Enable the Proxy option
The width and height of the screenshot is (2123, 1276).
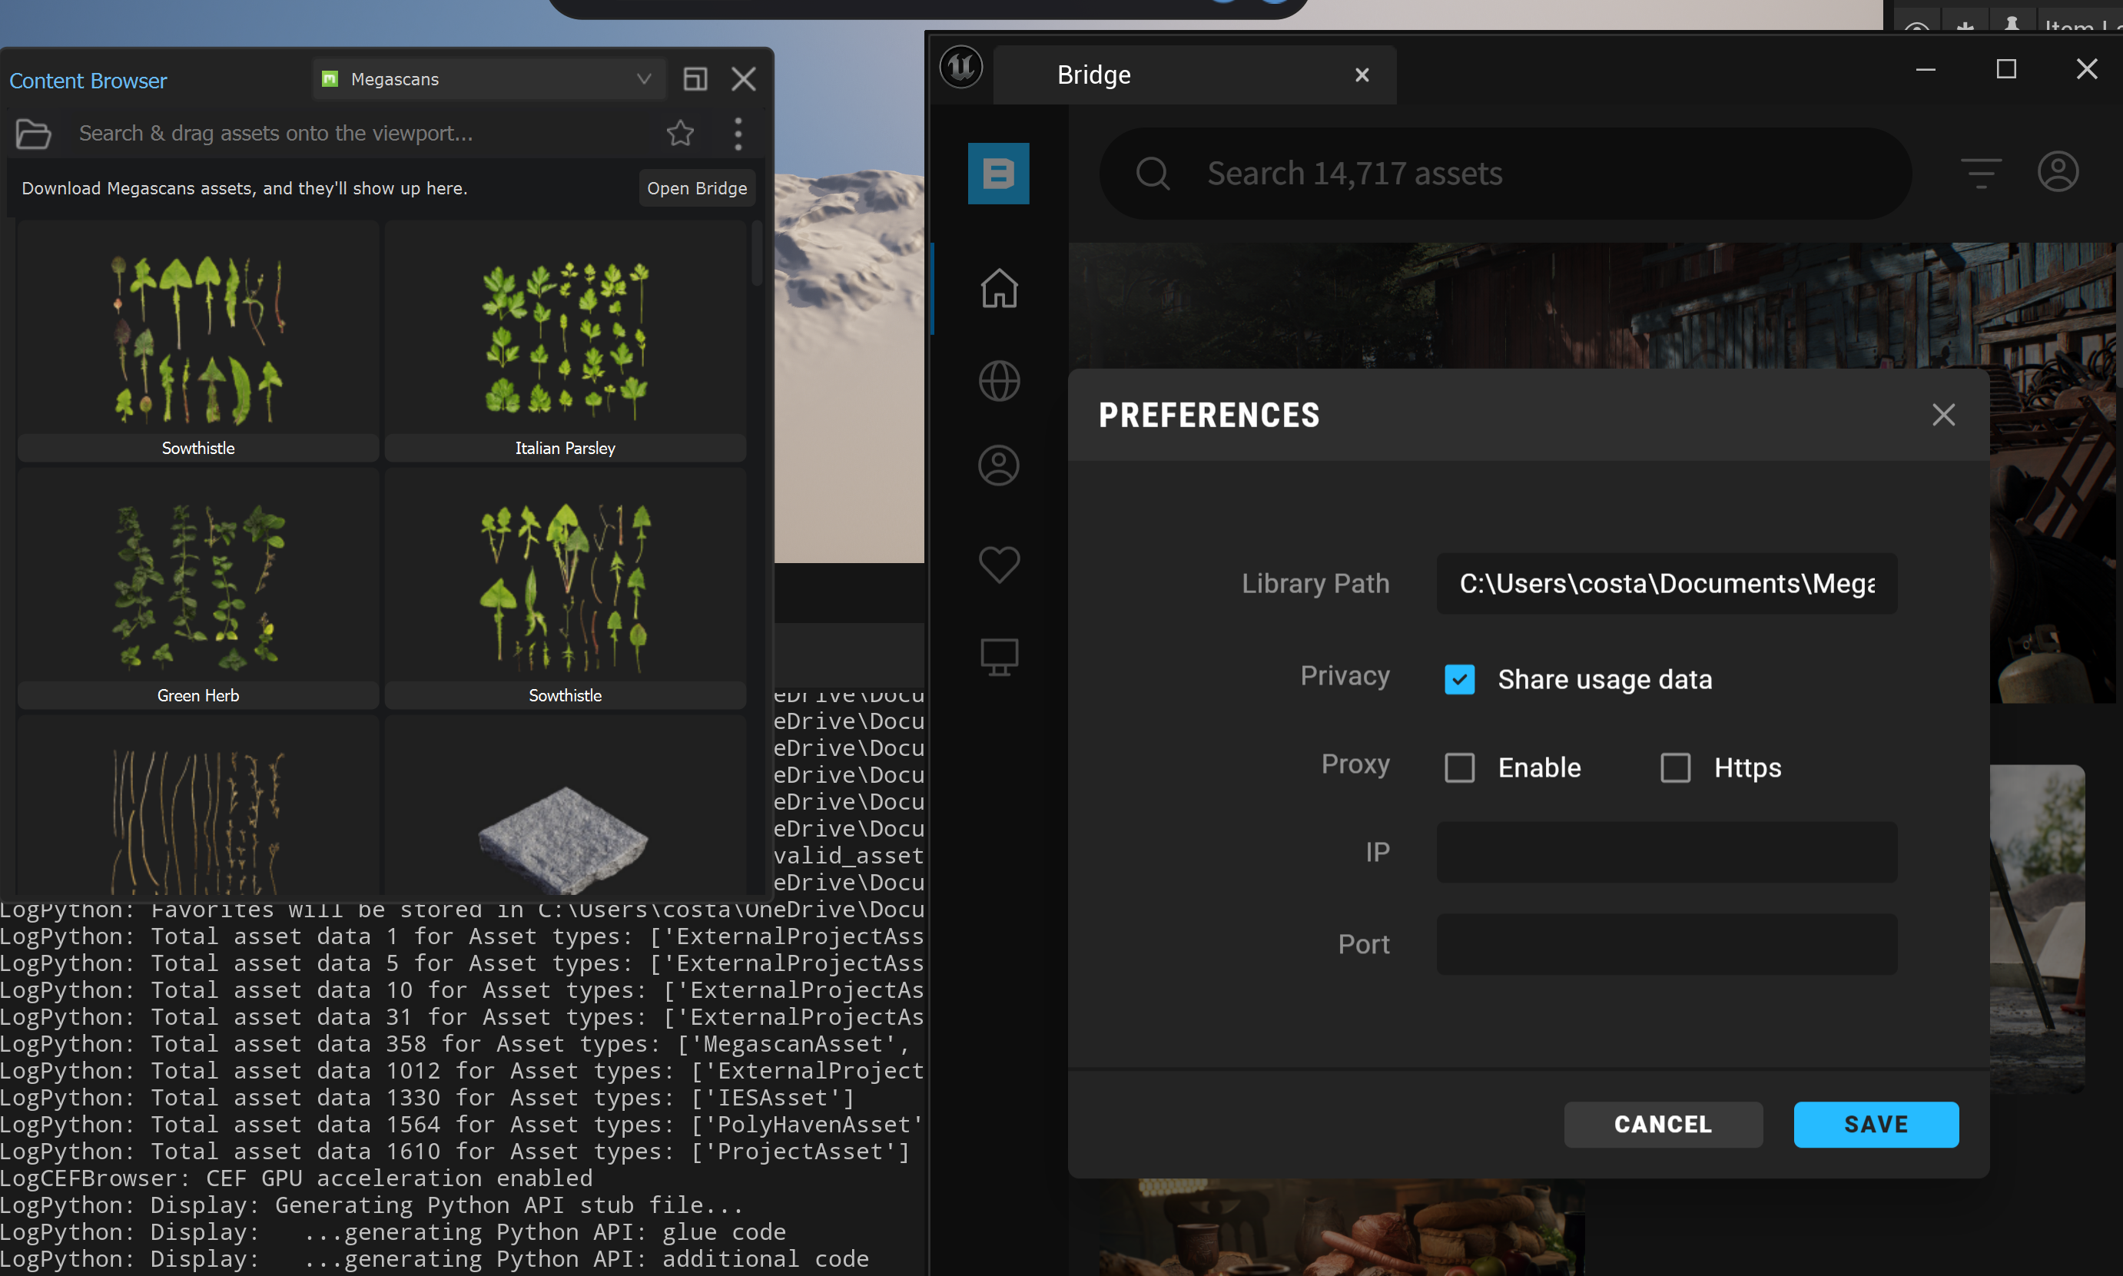pyautogui.click(x=1459, y=768)
